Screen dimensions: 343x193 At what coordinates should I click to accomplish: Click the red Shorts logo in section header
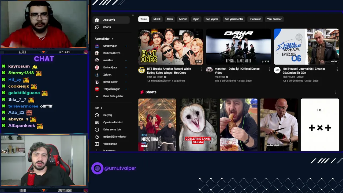pyautogui.click(x=142, y=92)
